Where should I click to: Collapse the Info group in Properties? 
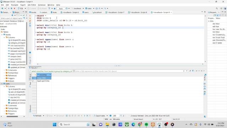(x=209, y=21)
